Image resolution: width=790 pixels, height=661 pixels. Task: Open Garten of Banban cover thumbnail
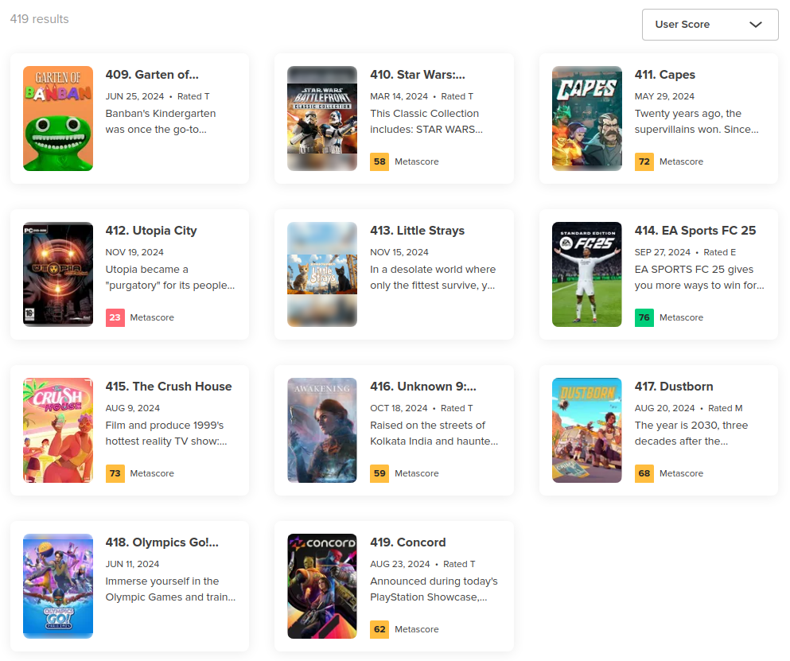58,119
